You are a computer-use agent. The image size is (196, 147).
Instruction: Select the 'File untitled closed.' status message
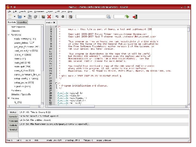point(104,120)
